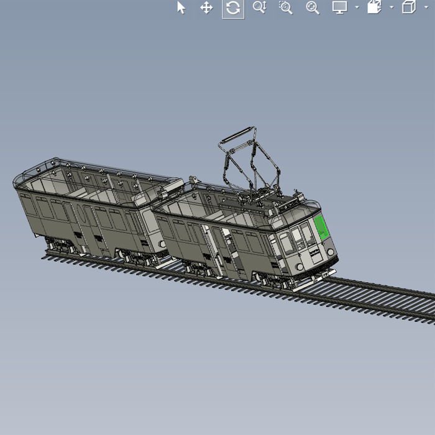435x435 pixels.
Task: Activate the Pan move tool
Action: point(206,7)
